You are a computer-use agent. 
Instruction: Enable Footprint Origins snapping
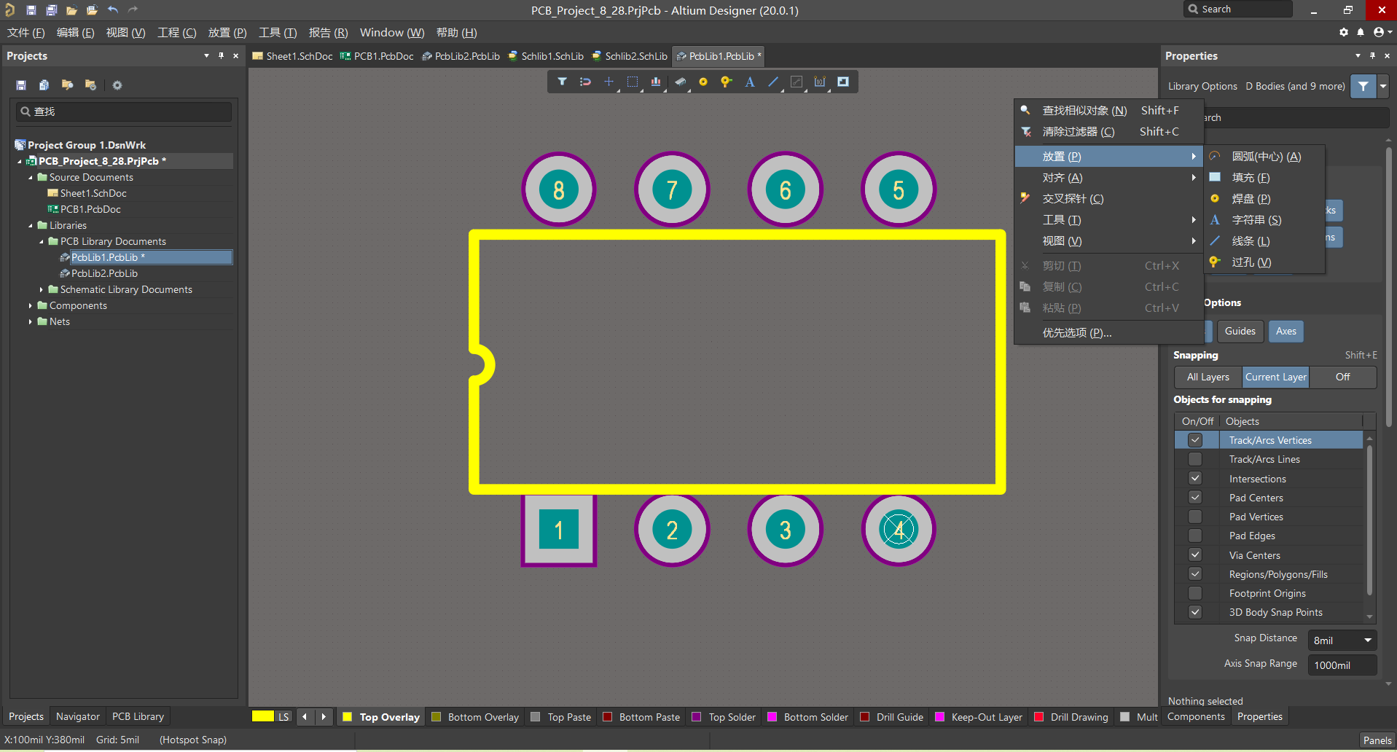point(1195,593)
